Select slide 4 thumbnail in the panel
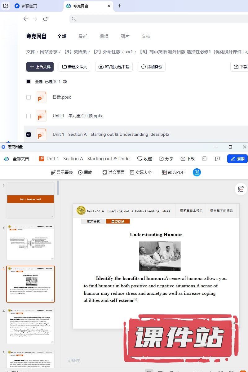This screenshot has height=372, width=248. click(x=30, y=325)
